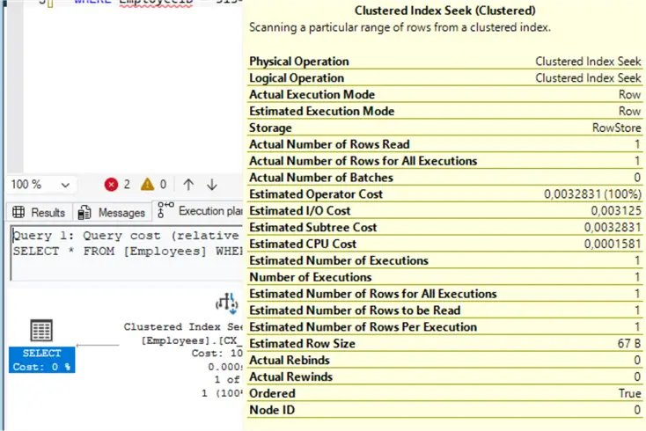The image size is (646, 431).
Task: Click the Ordered True row
Action: (x=445, y=393)
